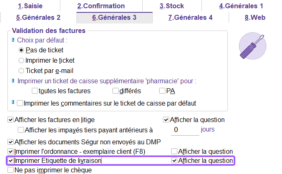Enable 'Ne pas imprimer le chèque'

coord(11,169)
